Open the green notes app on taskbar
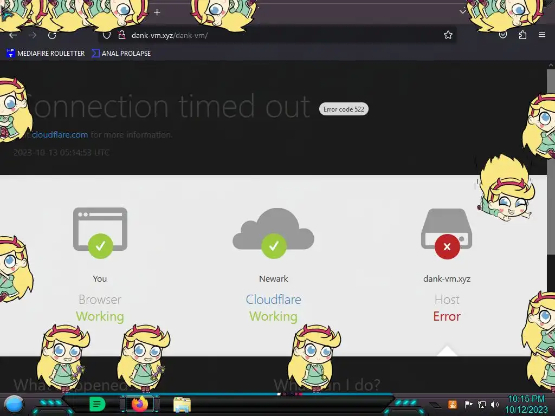 point(97,404)
